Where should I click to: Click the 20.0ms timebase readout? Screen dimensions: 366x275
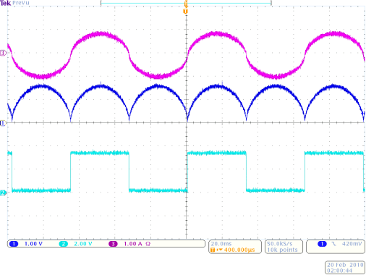[x=221, y=244]
